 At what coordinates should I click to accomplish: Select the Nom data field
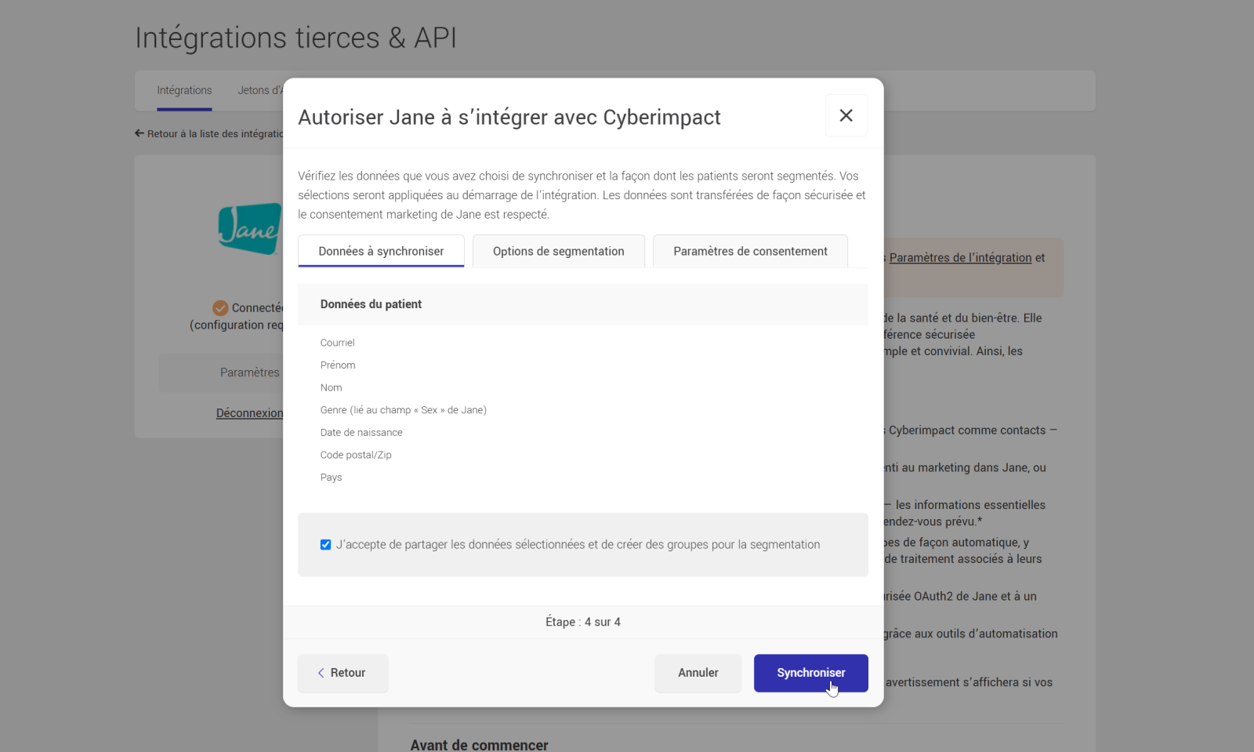pyautogui.click(x=331, y=387)
